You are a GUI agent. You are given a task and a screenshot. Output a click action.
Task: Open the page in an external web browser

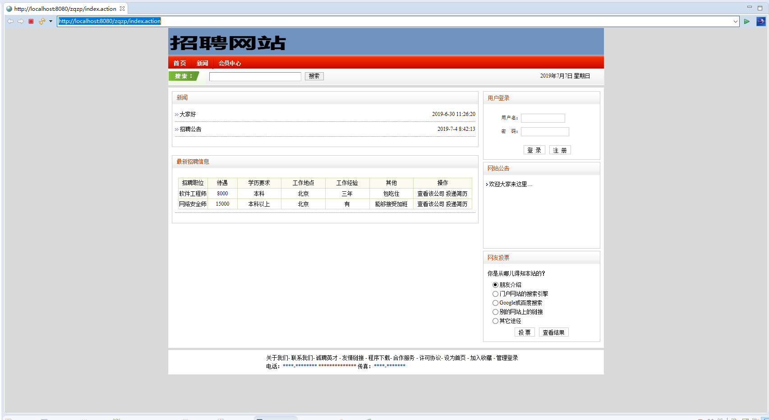pos(761,21)
